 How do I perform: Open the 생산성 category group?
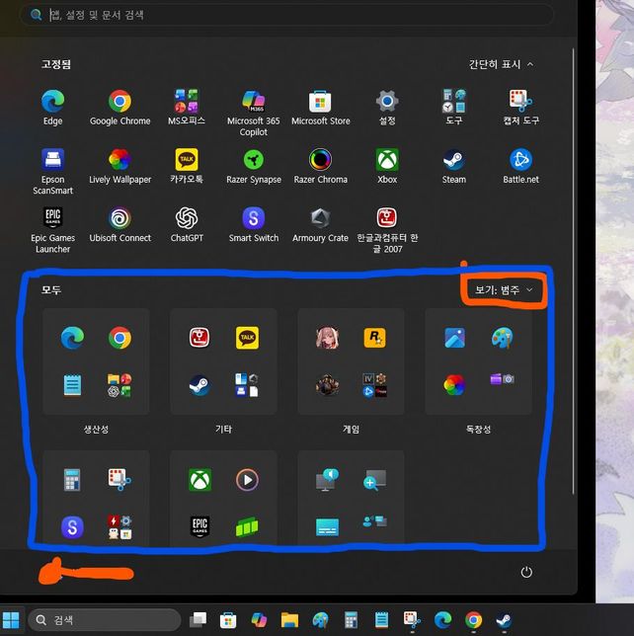96,361
